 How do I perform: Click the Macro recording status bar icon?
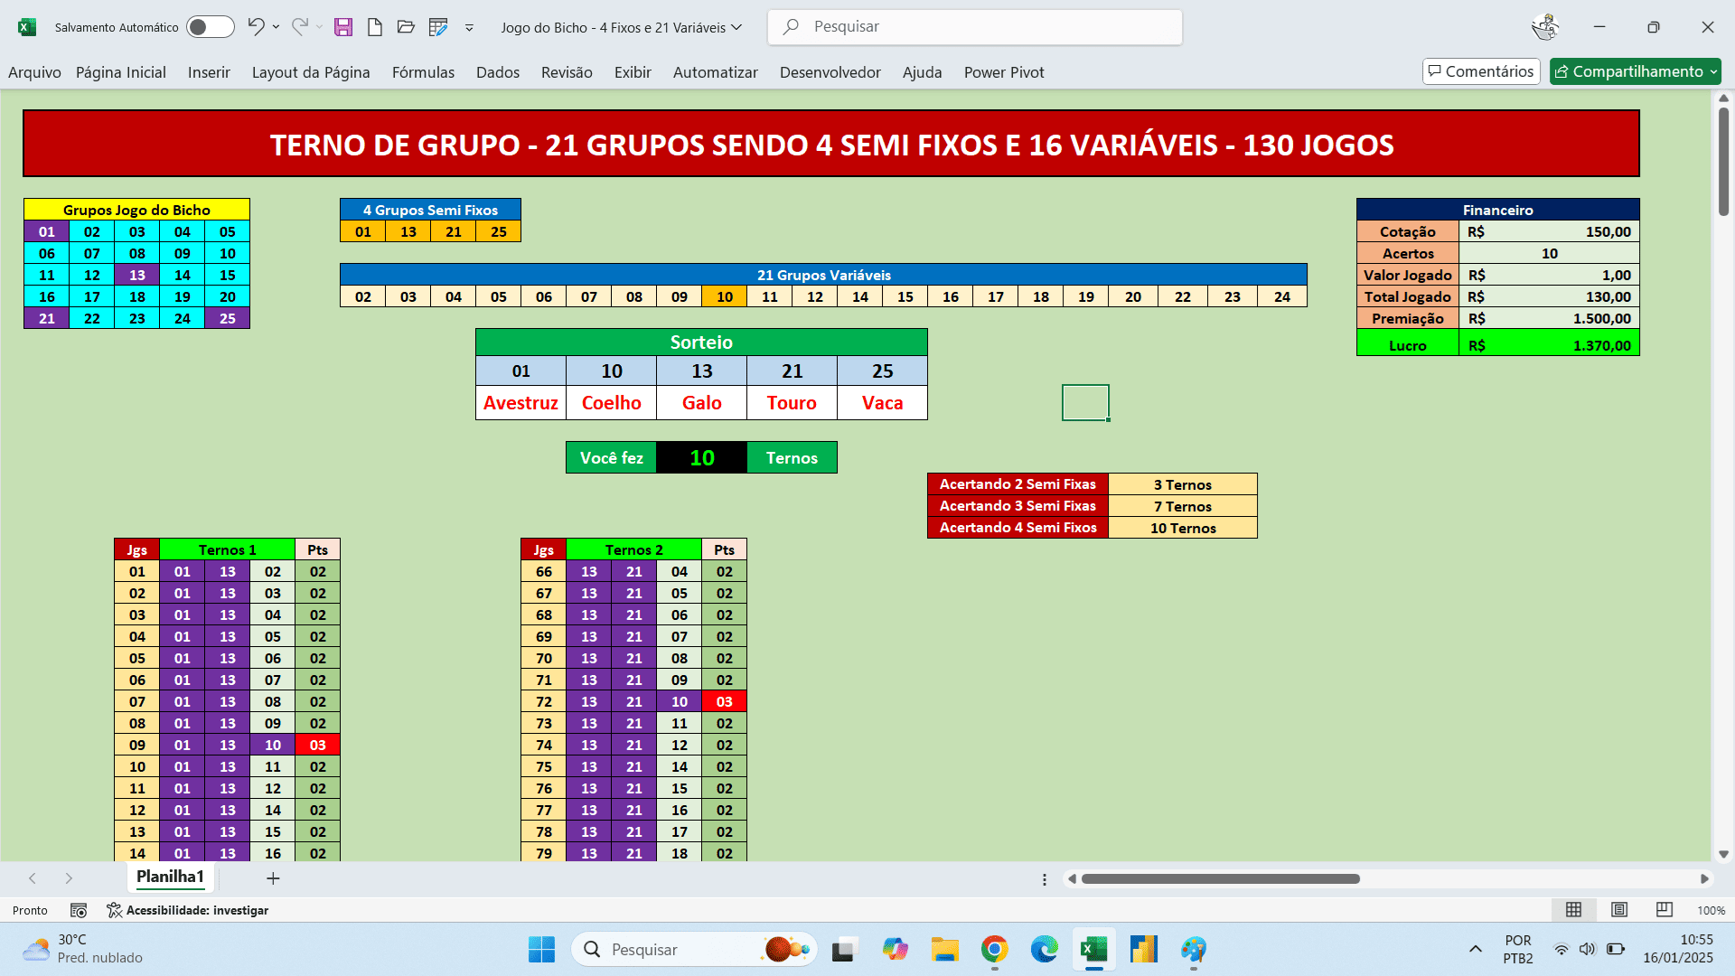click(x=79, y=910)
